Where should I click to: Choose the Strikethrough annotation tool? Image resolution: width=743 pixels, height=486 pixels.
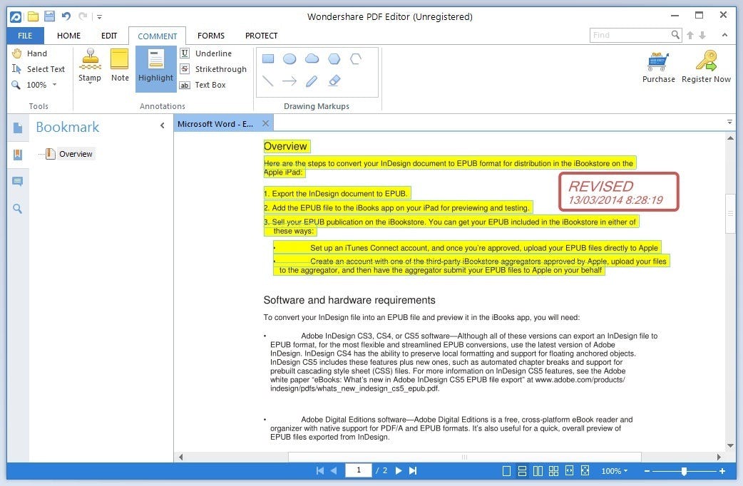pyautogui.click(x=214, y=69)
